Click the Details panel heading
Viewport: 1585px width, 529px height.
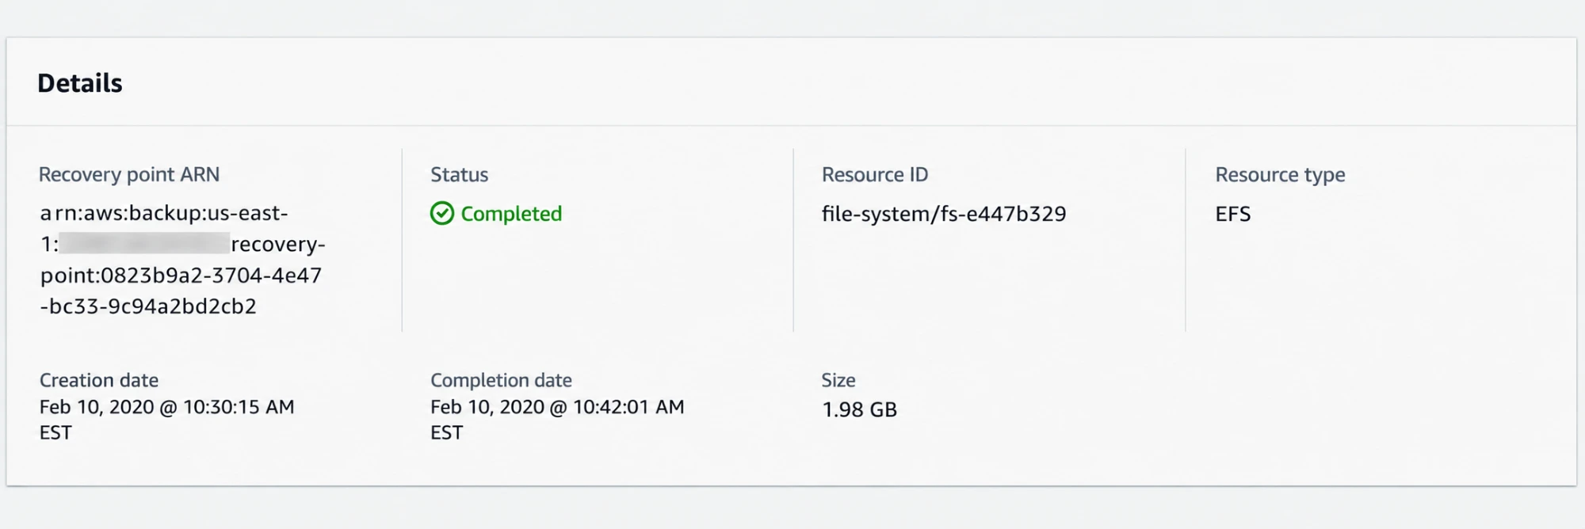[x=80, y=83]
